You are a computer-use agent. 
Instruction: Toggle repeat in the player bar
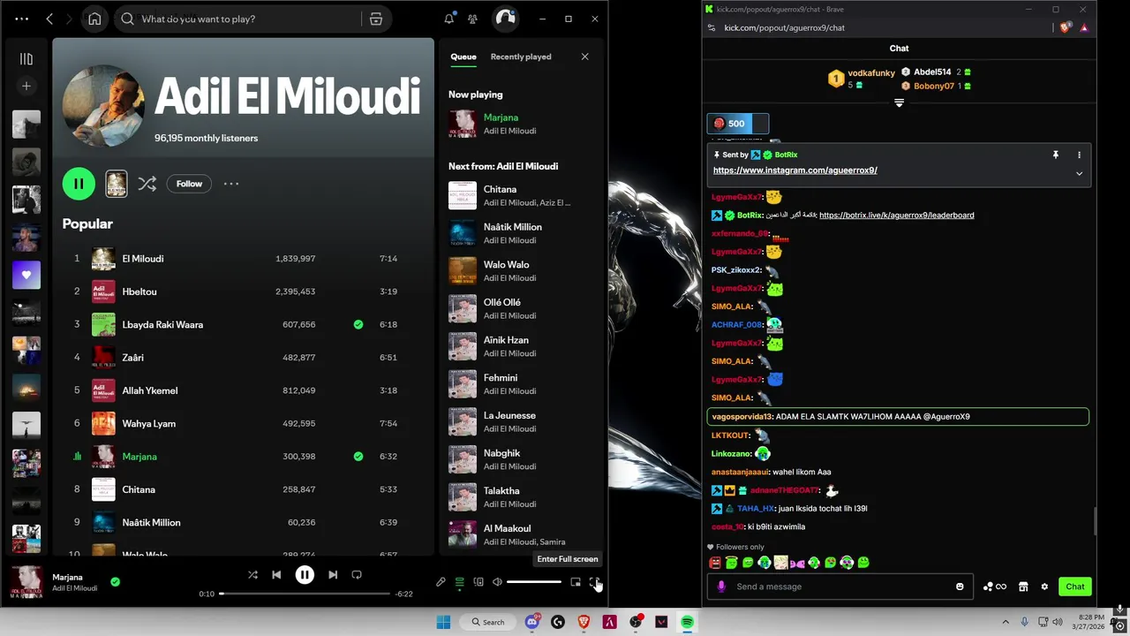357,575
